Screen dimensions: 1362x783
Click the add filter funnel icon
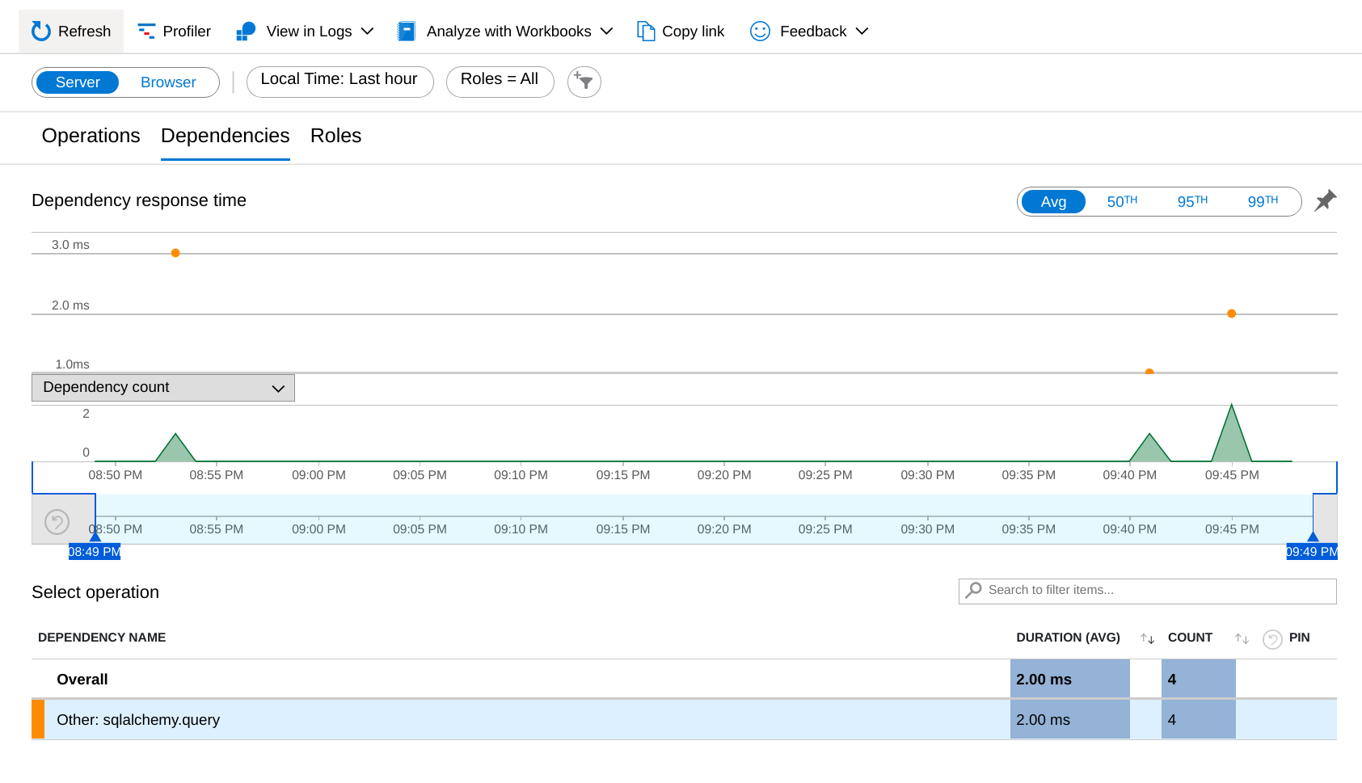(x=584, y=82)
